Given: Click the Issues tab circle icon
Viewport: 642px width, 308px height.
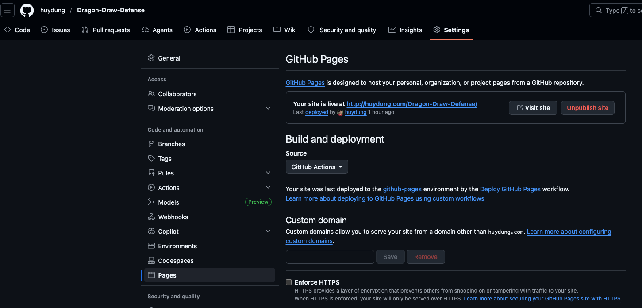Looking at the screenshot, I should pyautogui.click(x=44, y=30).
